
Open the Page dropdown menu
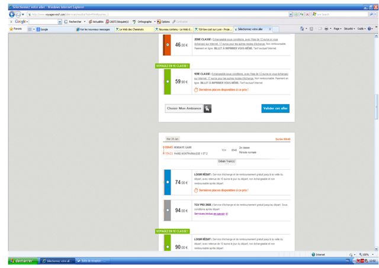338,28
